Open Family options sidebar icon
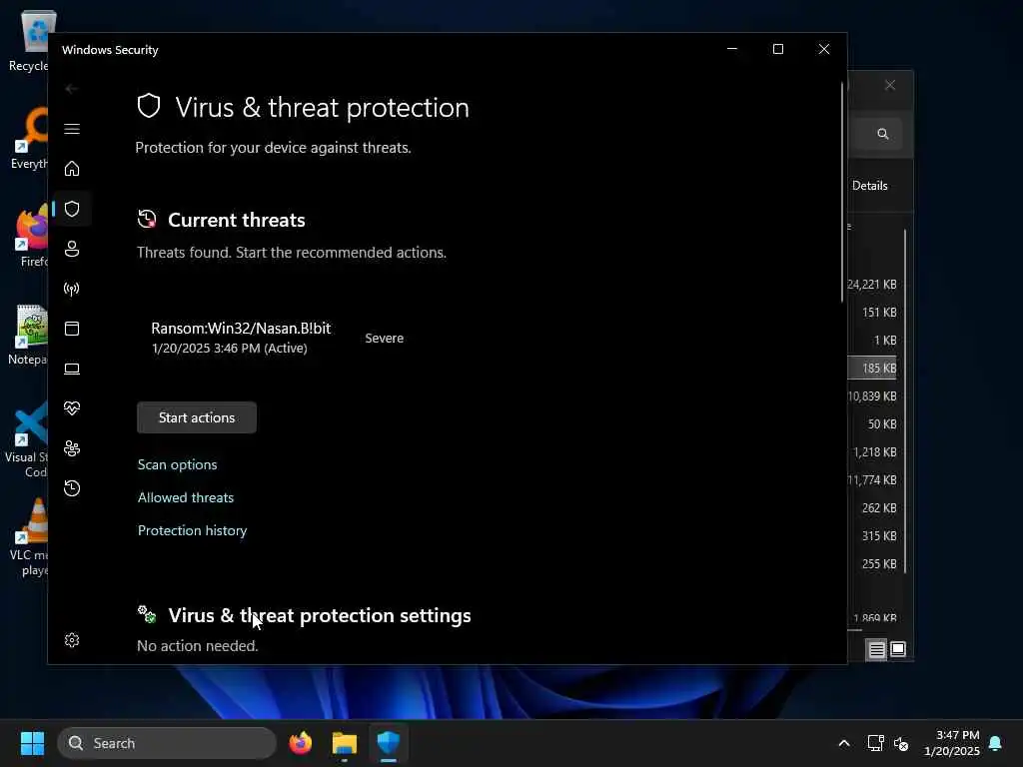1023x767 pixels. coord(72,448)
